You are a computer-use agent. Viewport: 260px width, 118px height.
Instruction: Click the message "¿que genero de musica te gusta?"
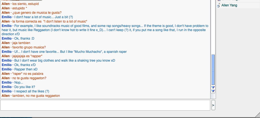coord(37,13)
